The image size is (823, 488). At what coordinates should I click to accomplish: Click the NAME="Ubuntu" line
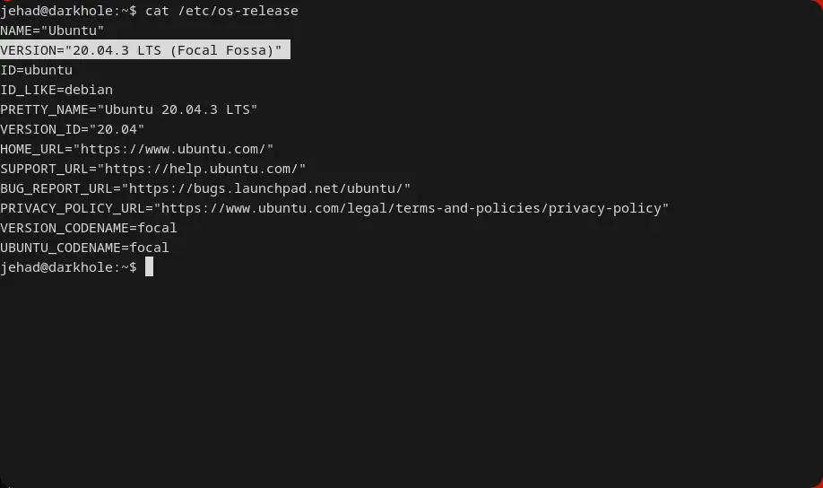coord(52,30)
